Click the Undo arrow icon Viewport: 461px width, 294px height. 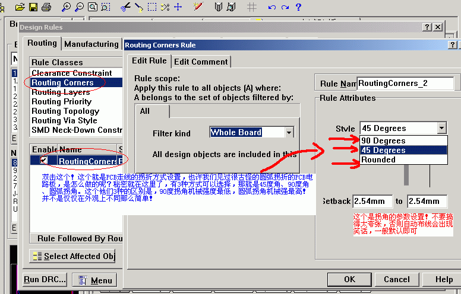272,7
